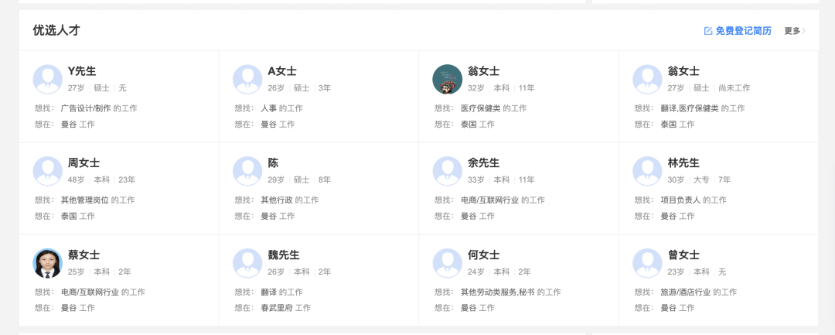The image size is (835, 335).
Task: Open 32岁 翁女士's profile photo
Action: click(x=448, y=79)
